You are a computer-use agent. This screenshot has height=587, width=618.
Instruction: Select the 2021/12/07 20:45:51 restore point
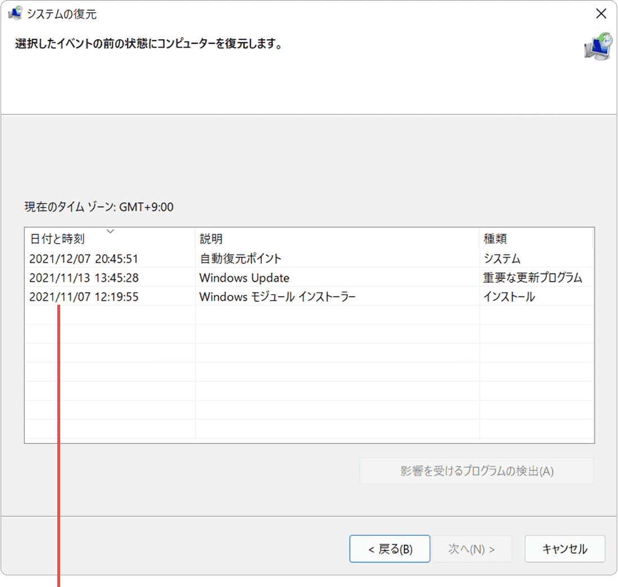[84, 259]
